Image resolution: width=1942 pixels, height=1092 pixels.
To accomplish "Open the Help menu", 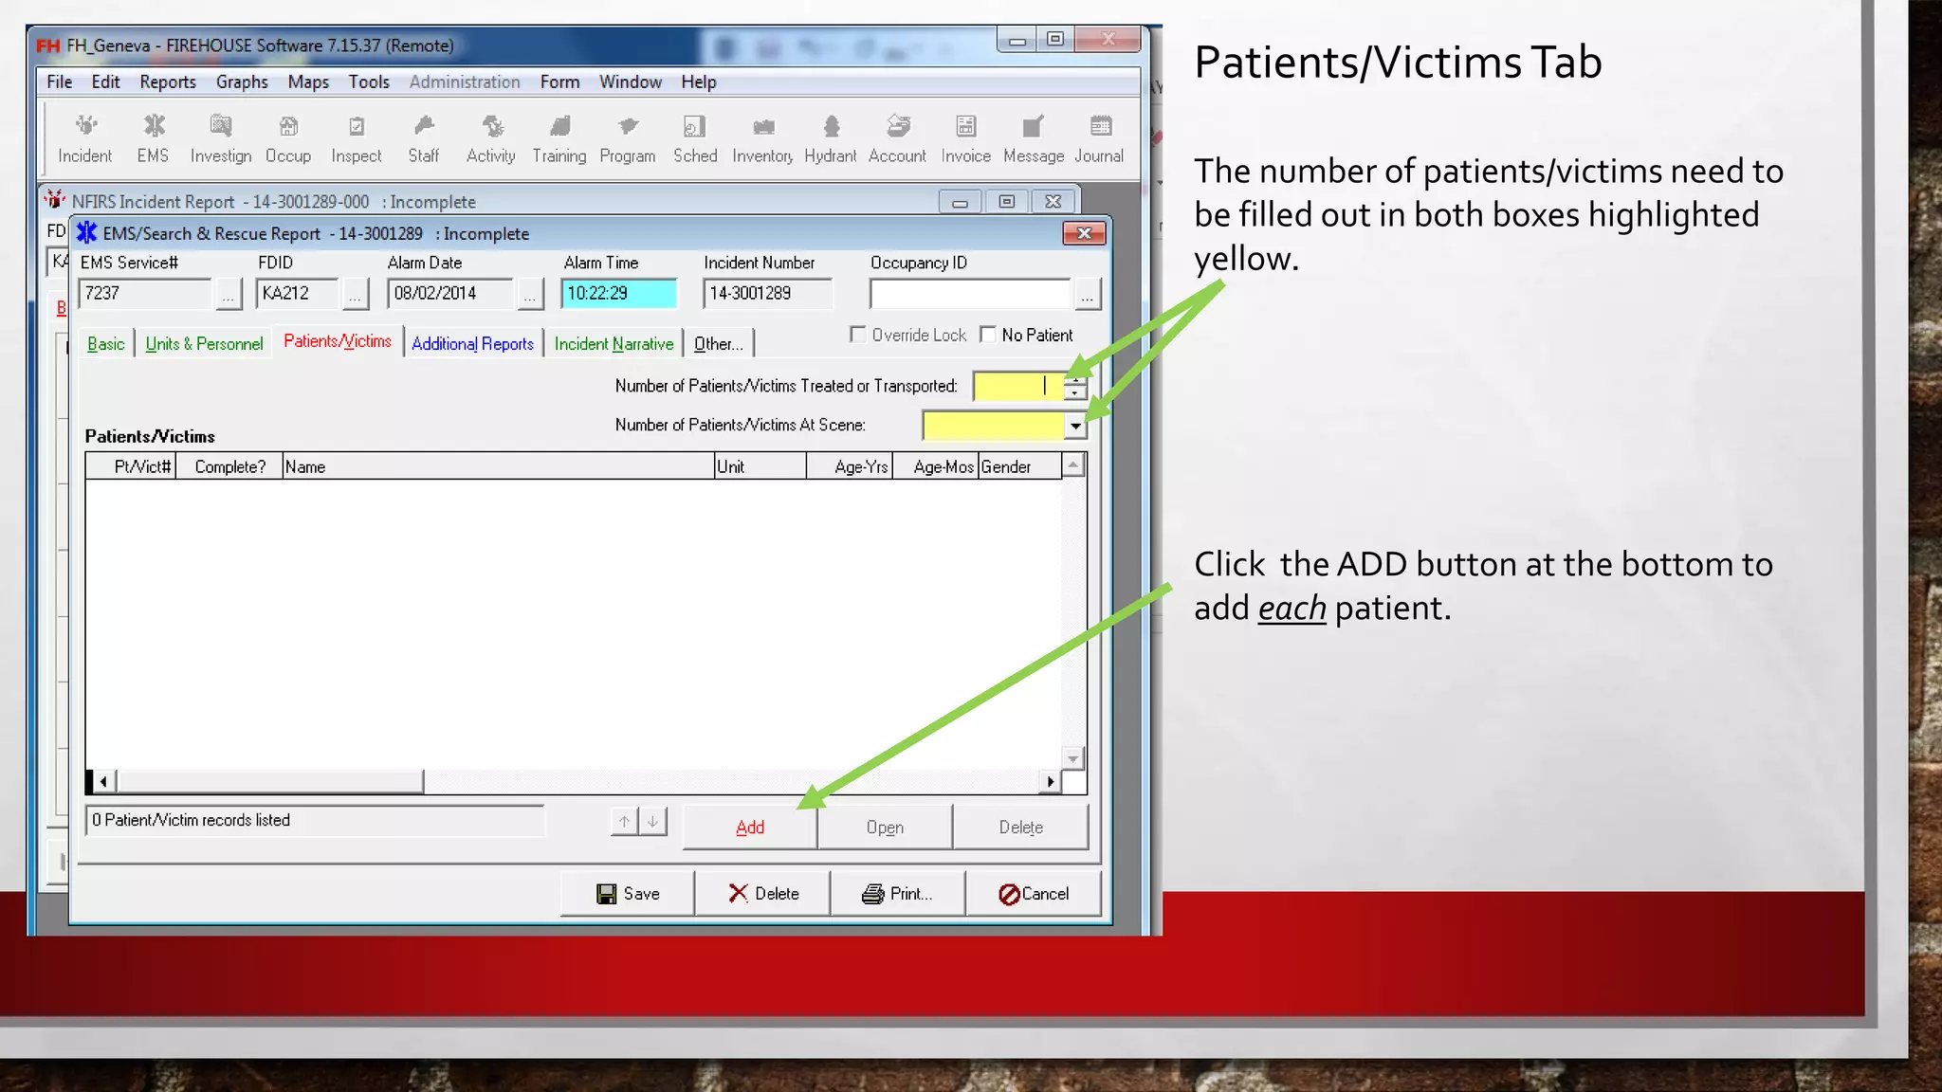I will coord(698,82).
